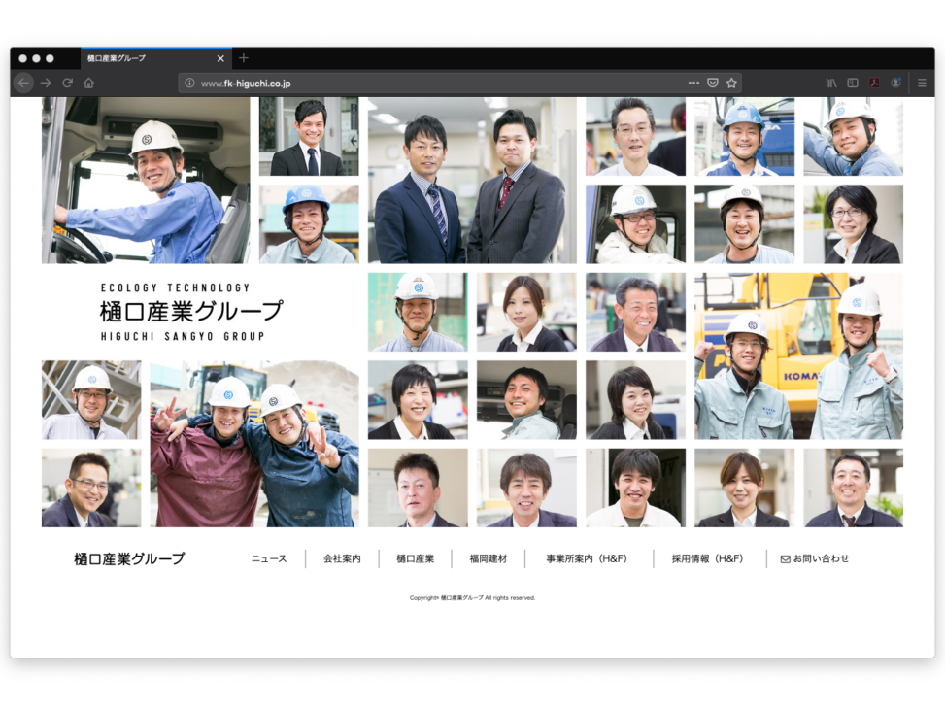Open the ニュース navigation link
945x709 pixels.
(269, 559)
